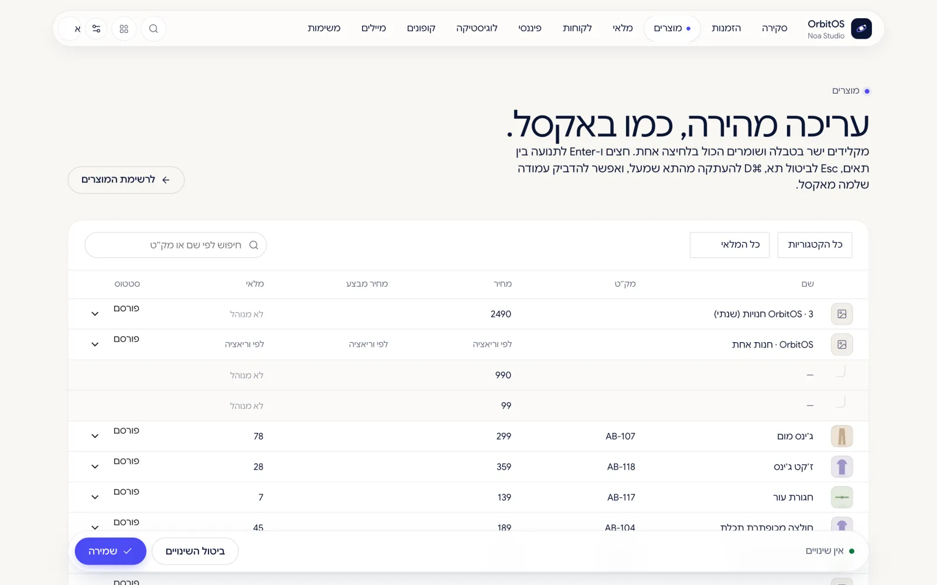The image size is (937, 585).
Task: Click the חגורת עור product thumbnail
Action: pyautogui.click(x=842, y=497)
